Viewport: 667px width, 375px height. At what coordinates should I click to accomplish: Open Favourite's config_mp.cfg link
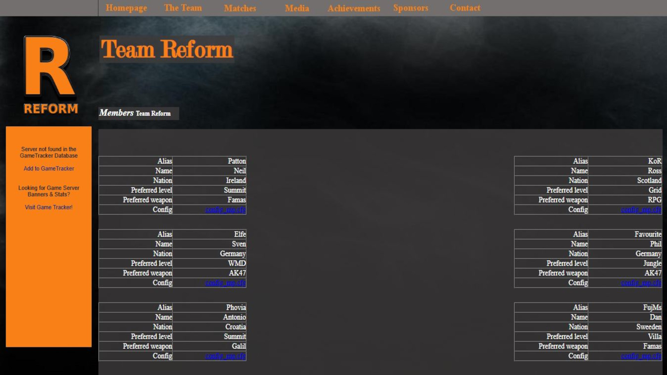click(x=641, y=283)
